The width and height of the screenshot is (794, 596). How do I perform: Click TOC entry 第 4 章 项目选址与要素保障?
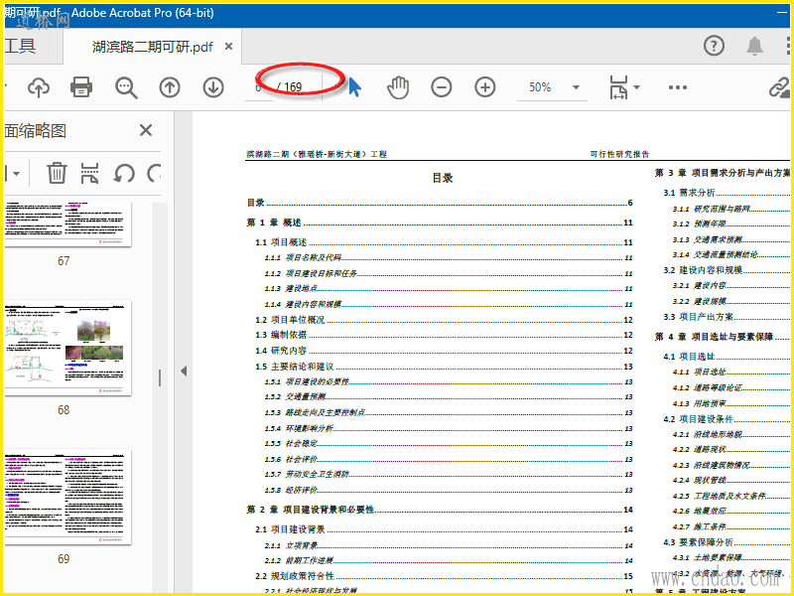pos(723,337)
